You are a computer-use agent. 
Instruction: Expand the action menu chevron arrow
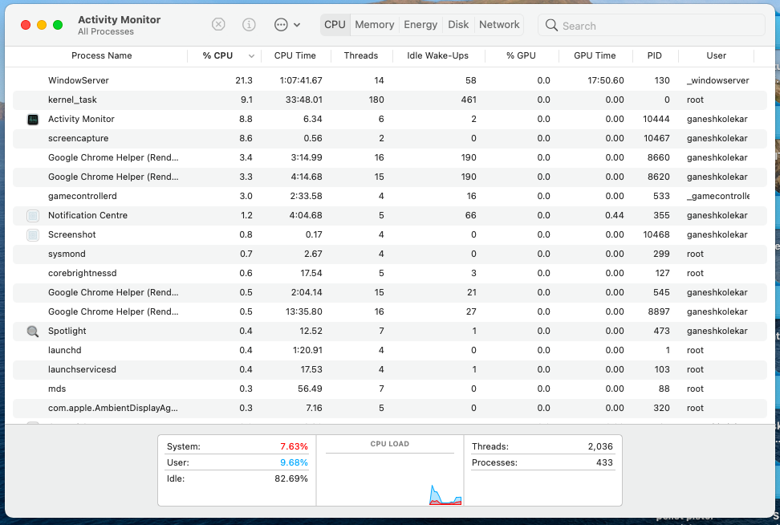297,25
